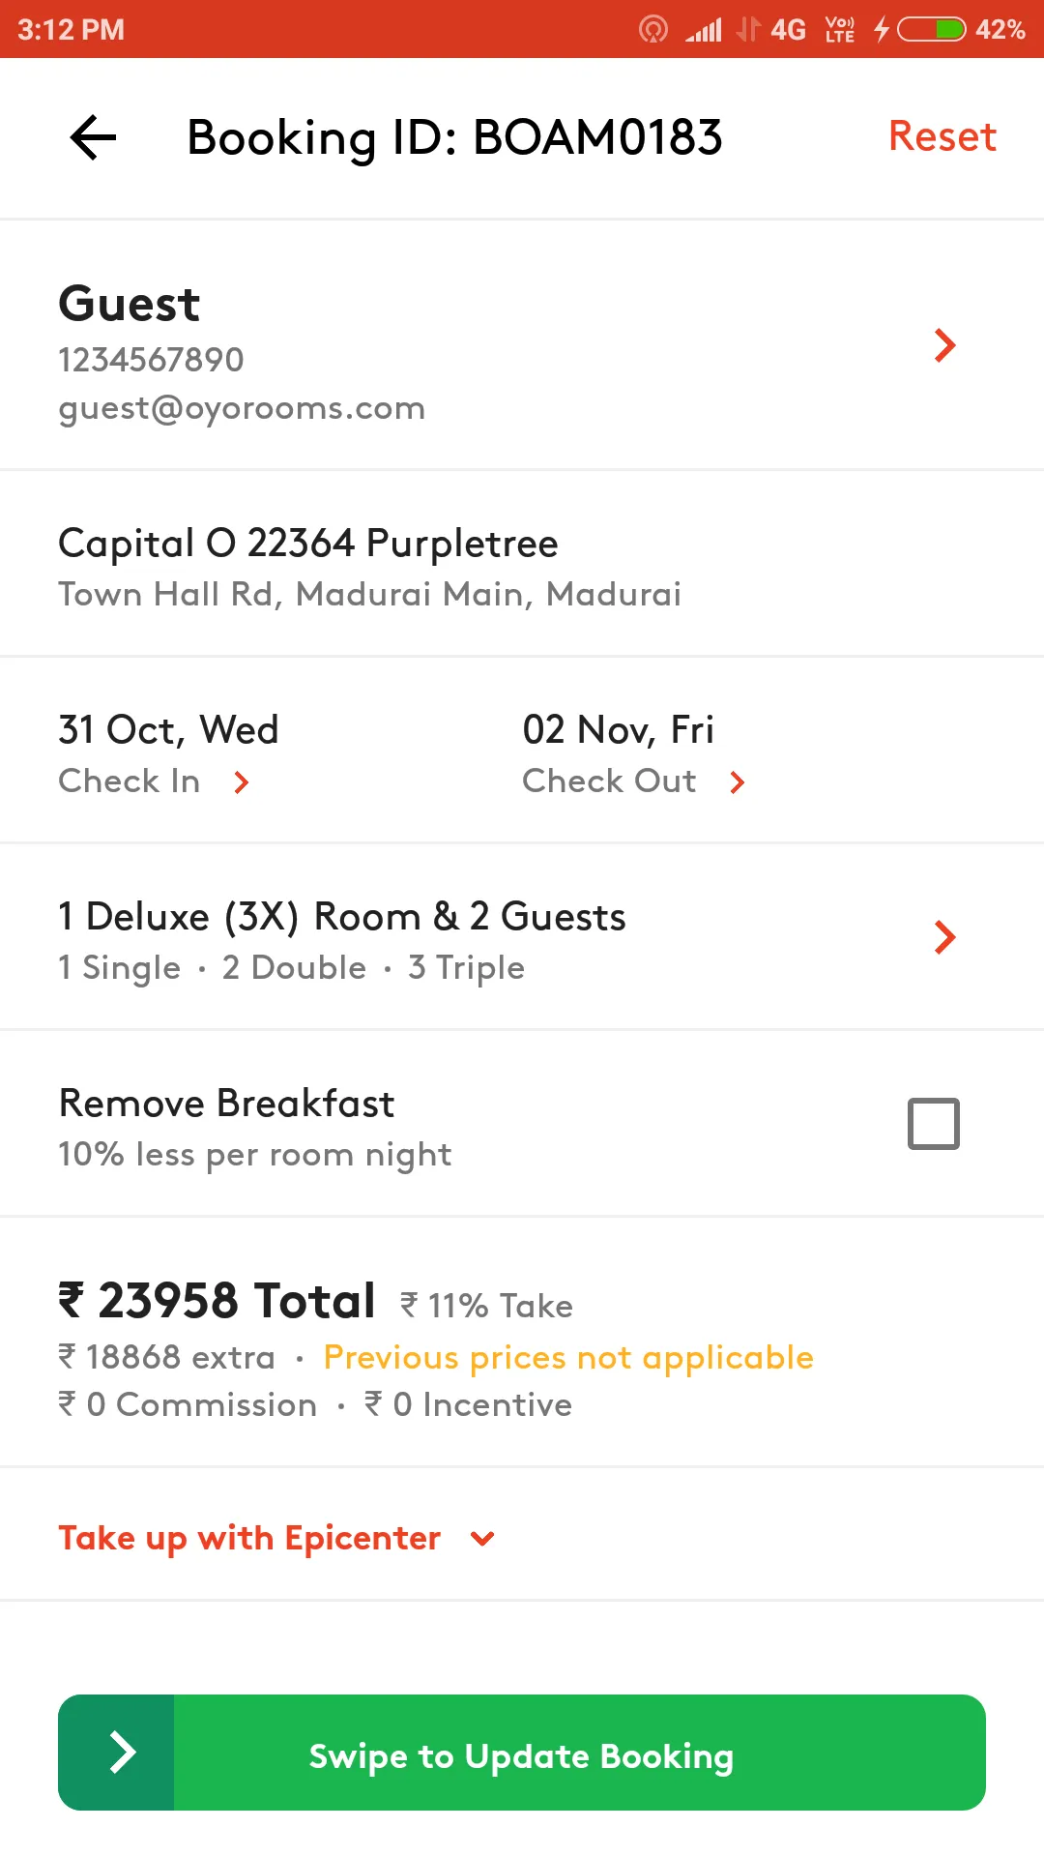1044x1857 pixels.
Task: Reset the booking changes
Action: pos(942,136)
